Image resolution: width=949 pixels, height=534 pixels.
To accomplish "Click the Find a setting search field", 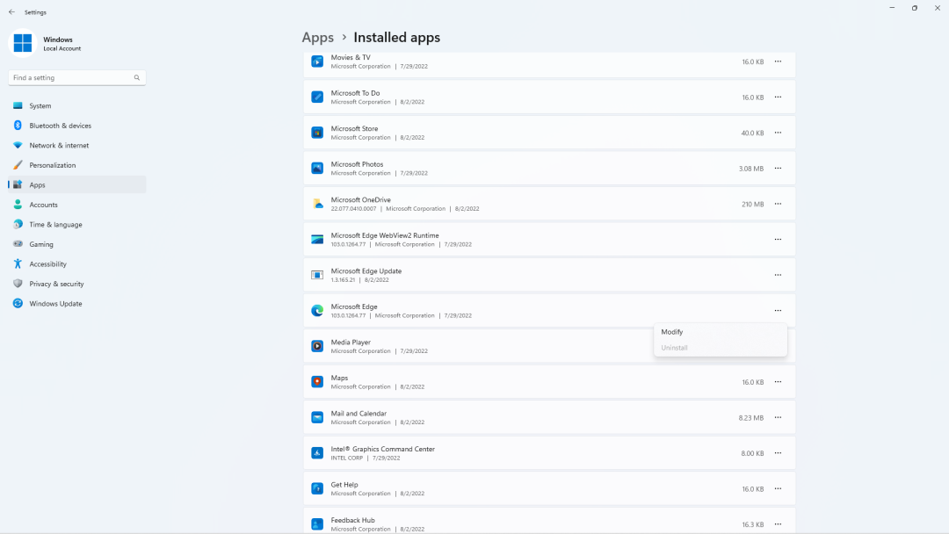I will coord(75,77).
